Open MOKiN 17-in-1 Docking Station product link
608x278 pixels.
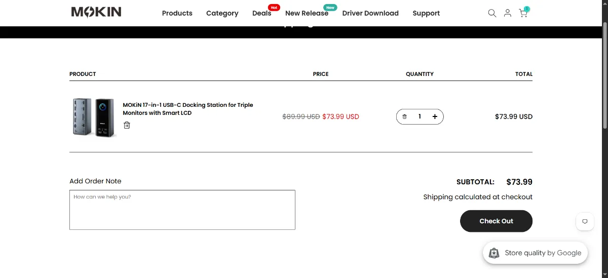[x=188, y=109]
